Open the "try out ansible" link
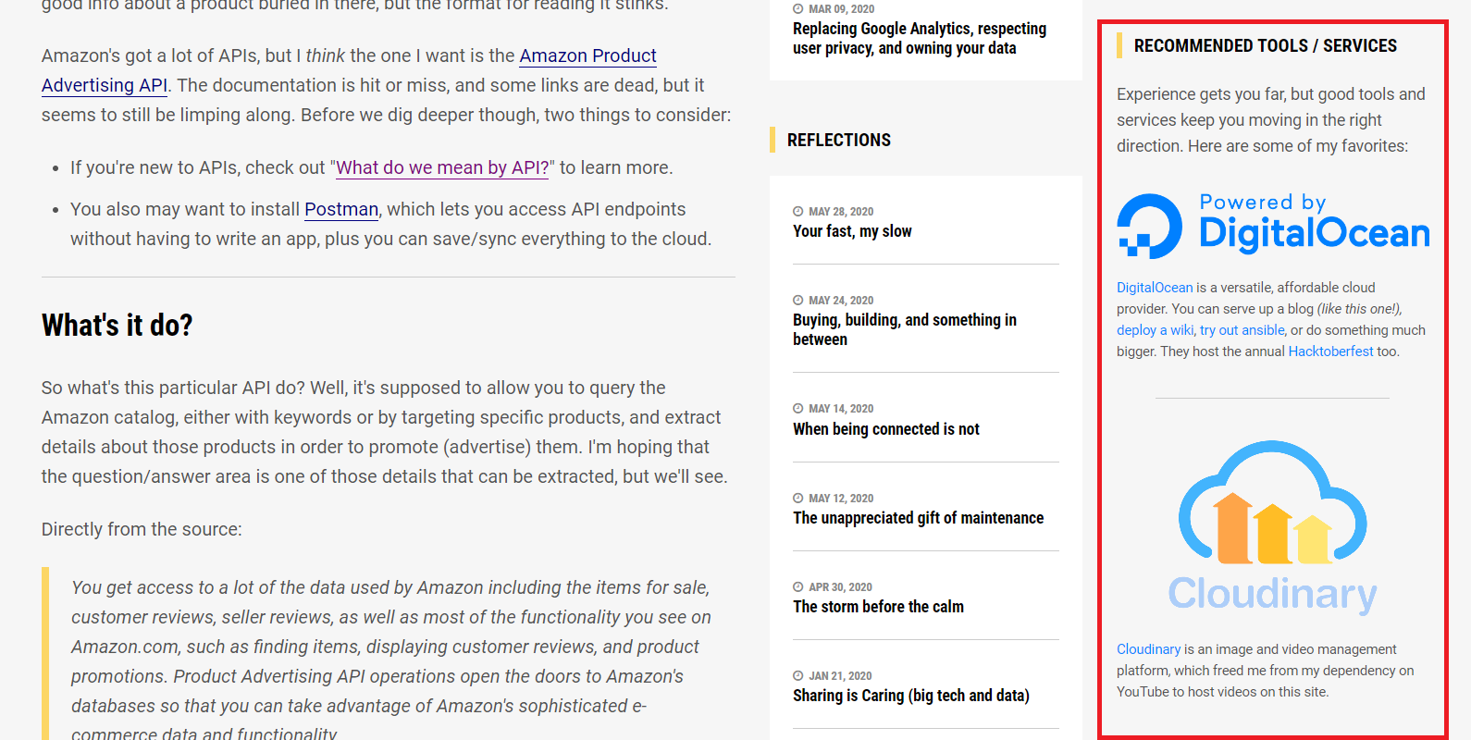This screenshot has height=740, width=1471. (1242, 330)
